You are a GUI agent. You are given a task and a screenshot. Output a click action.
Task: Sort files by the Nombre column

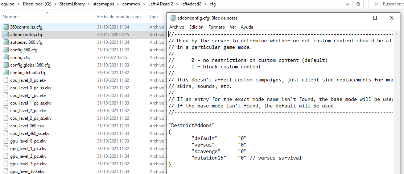(x=11, y=17)
